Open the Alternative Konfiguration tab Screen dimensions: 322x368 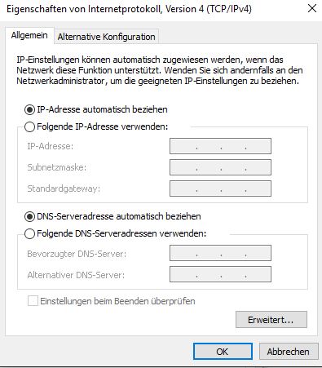point(106,37)
